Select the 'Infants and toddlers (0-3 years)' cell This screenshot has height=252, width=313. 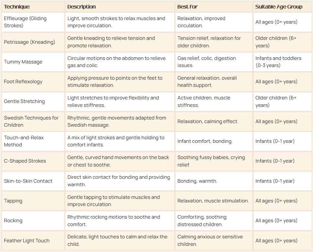click(x=278, y=62)
